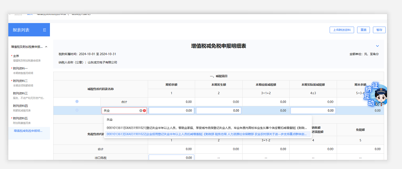Viewport: 402px width, 169px height.
Task: Click the 上传附送资料 button
Action: tap(341, 30)
